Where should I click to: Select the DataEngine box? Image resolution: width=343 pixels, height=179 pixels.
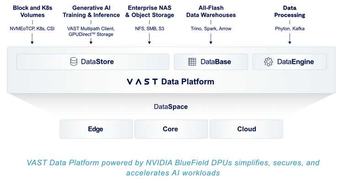tap(289, 62)
